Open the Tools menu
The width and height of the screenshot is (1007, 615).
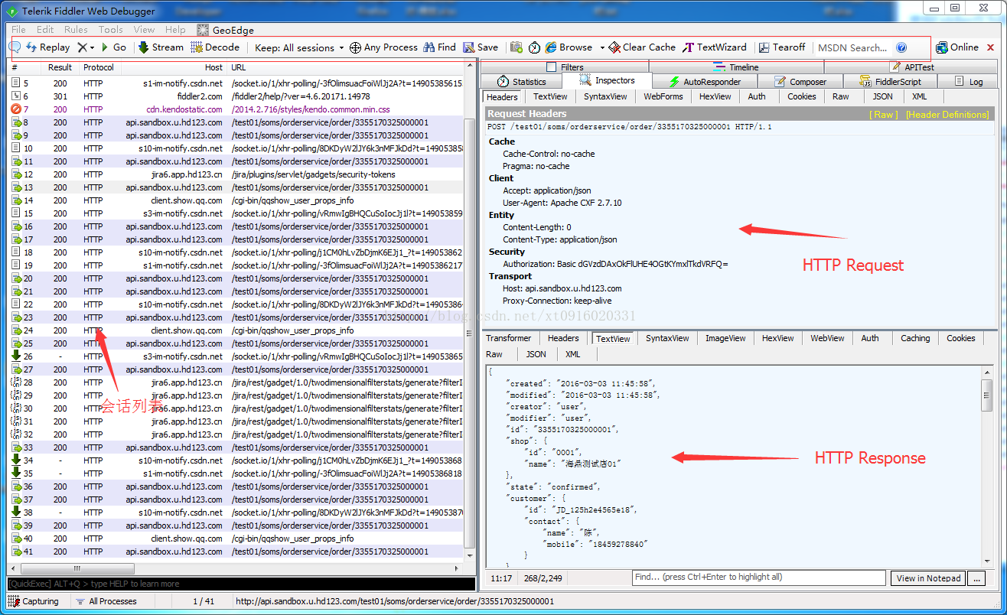(x=110, y=30)
